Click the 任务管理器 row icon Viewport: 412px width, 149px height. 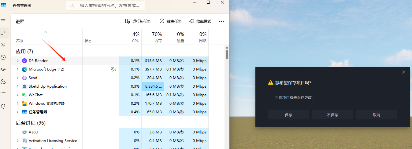[x=24, y=112]
